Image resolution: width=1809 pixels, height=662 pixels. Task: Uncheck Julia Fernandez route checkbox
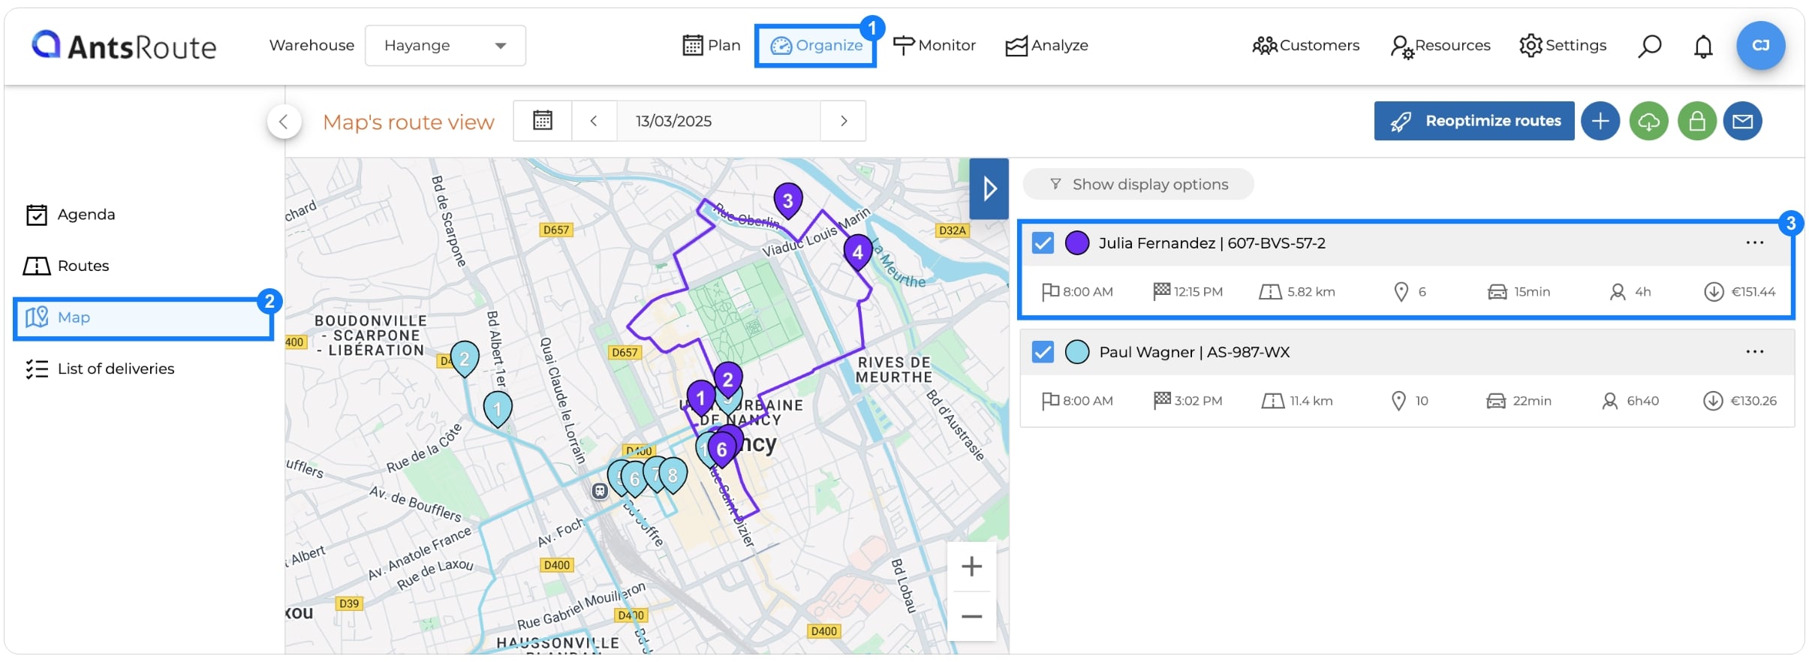click(x=1043, y=243)
